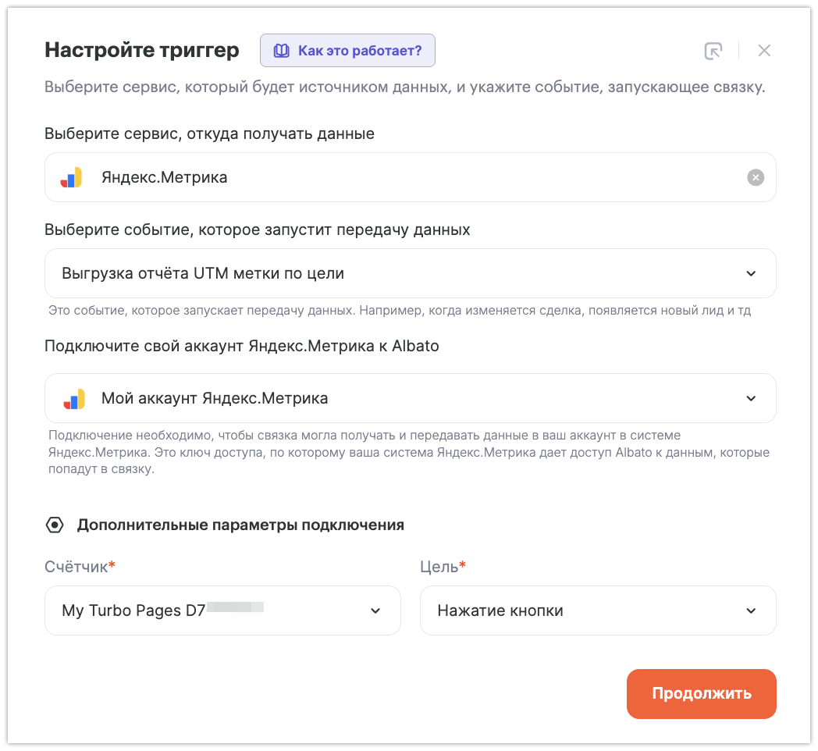This screenshot has height=751, width=818.
Task: Expand the Цель dropdown arrow
Action: pos(751,610)
